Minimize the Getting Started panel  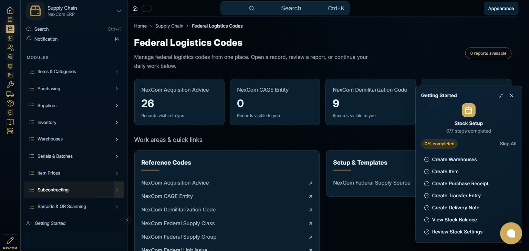click(501, 95)
